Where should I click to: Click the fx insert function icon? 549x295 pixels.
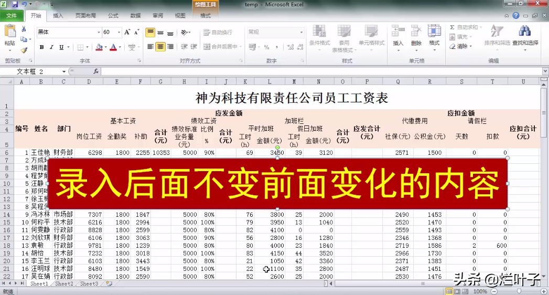coord(95,71)
